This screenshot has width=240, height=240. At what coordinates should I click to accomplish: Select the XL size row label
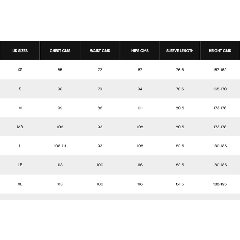tap(20, 184)
